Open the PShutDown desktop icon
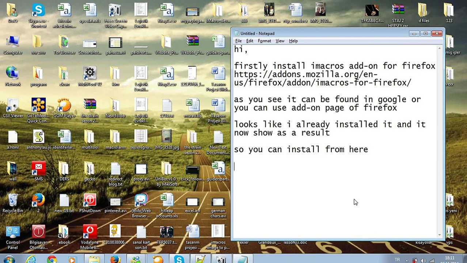The width and height of the screenshot is (467, 263). 90,203
